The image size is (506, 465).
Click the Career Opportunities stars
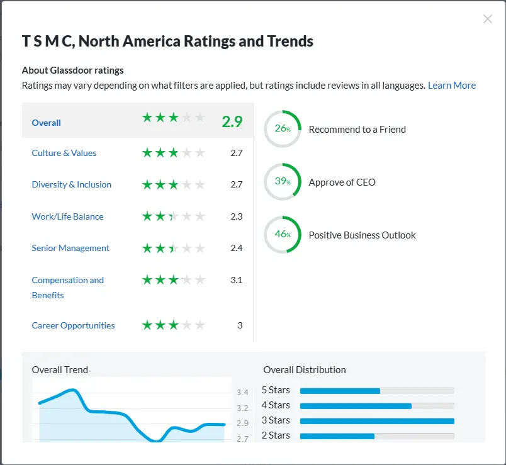(x=173, y=325)
